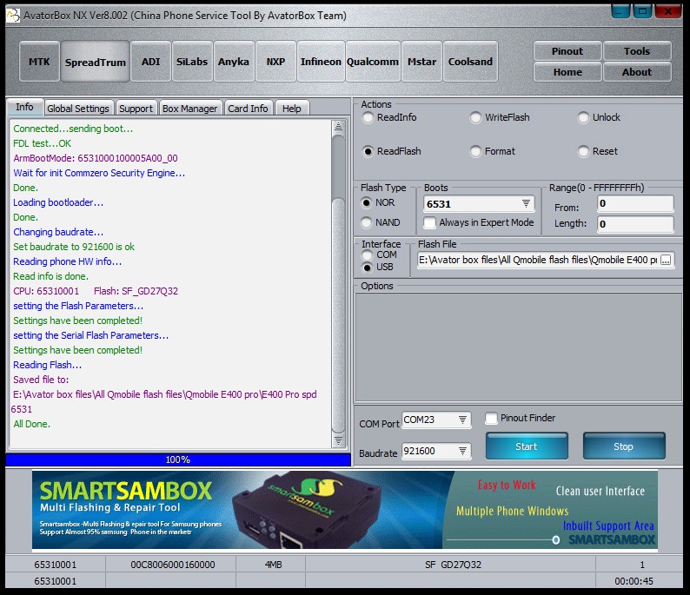Select the Coolsand platform button
Viewport: 690px width, 595px height.
click(x=470, y=62)
